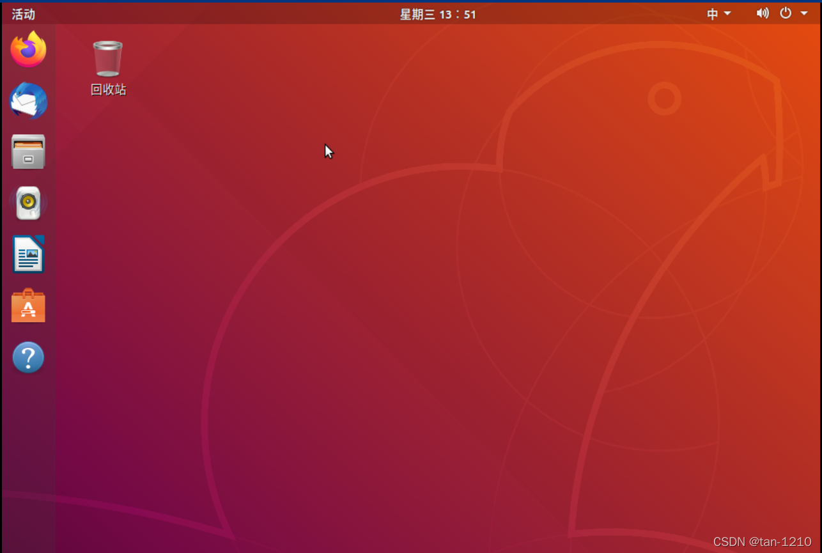Viewport: 822px width, 553px height.
Task: Click the volume speaker icon
Action: (x=763, y=13)
